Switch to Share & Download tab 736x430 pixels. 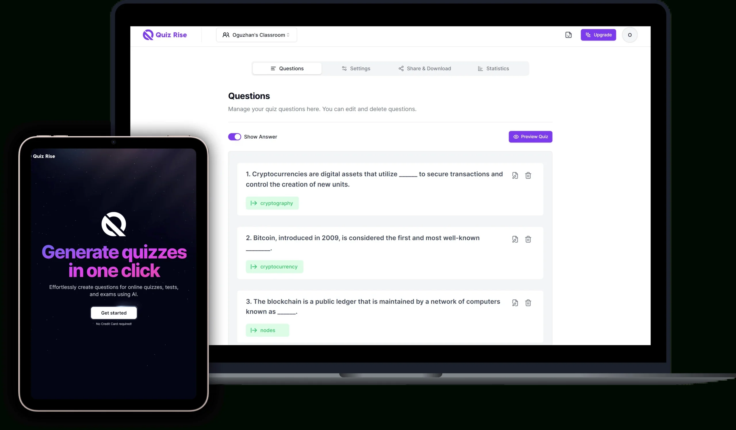pos(424,68)
